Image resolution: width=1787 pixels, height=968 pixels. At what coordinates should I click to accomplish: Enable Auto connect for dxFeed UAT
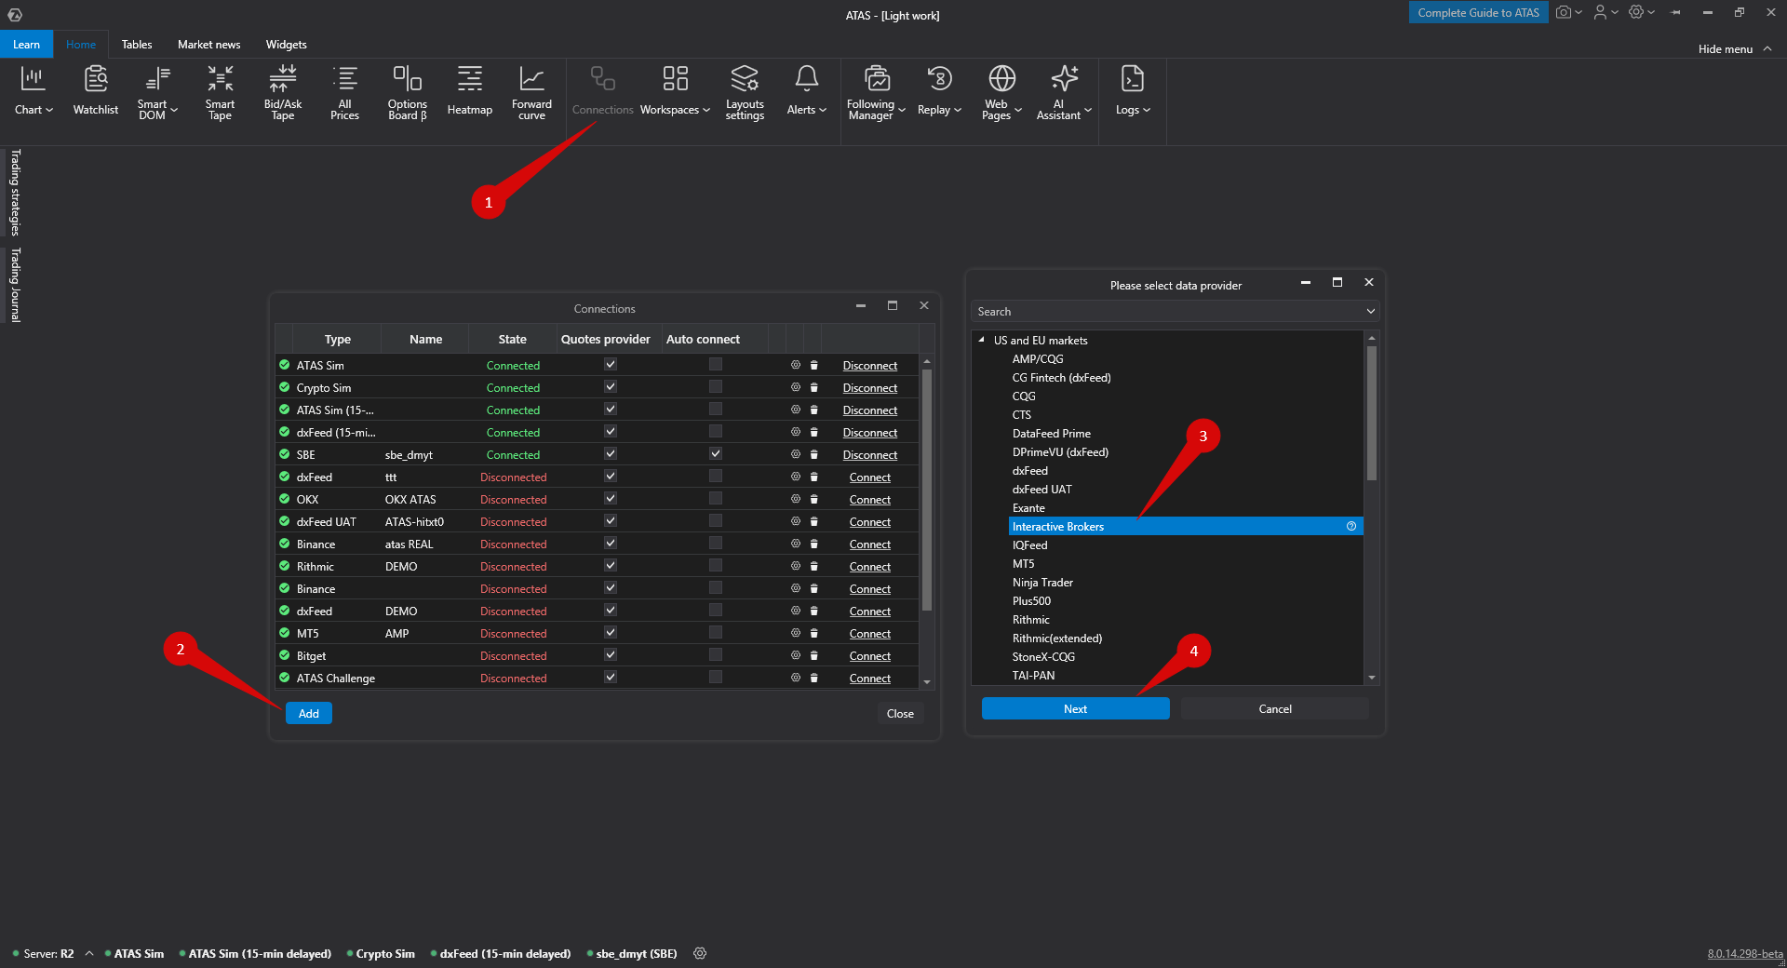coord(716,520)
